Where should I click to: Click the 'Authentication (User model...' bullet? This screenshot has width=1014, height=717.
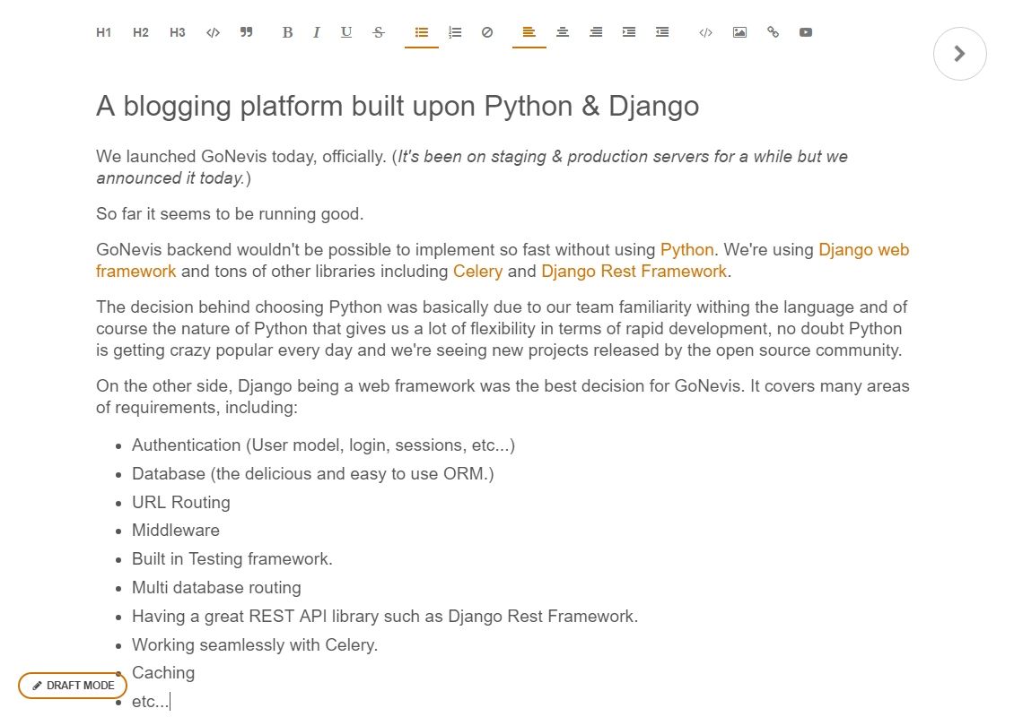tap(323, 445)
